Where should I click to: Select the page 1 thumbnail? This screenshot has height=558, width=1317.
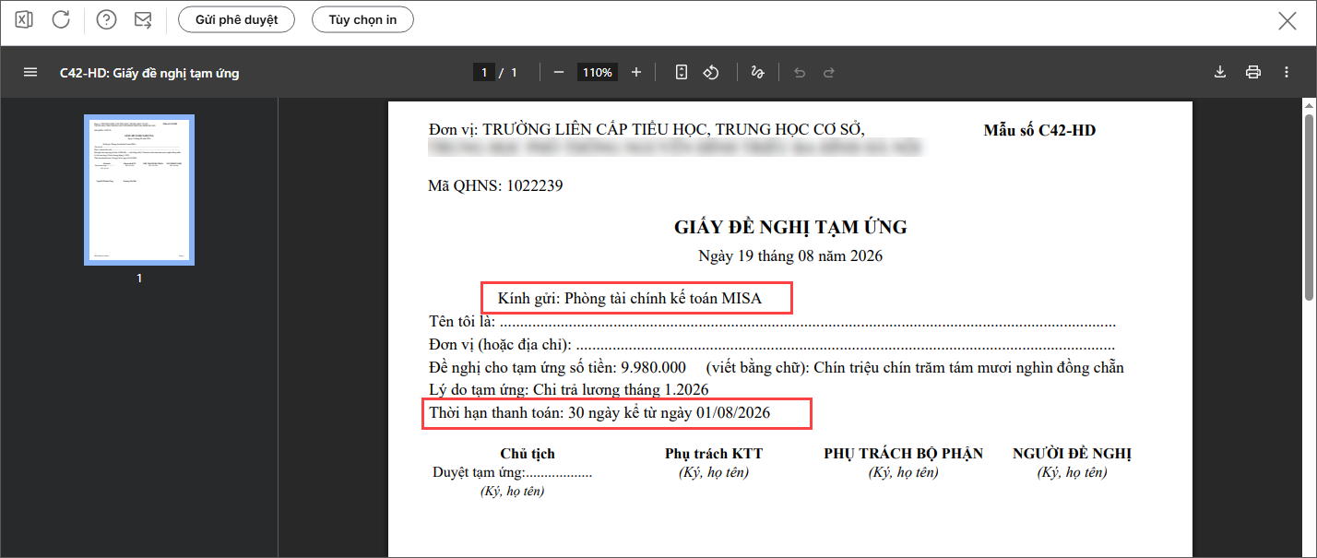139,190
